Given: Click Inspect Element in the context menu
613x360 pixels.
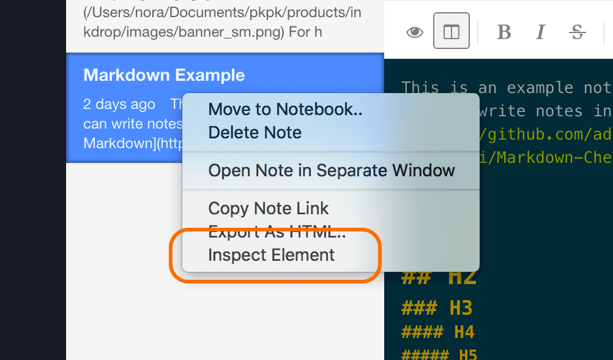Looking at the screenshot, I should point(272,255).
